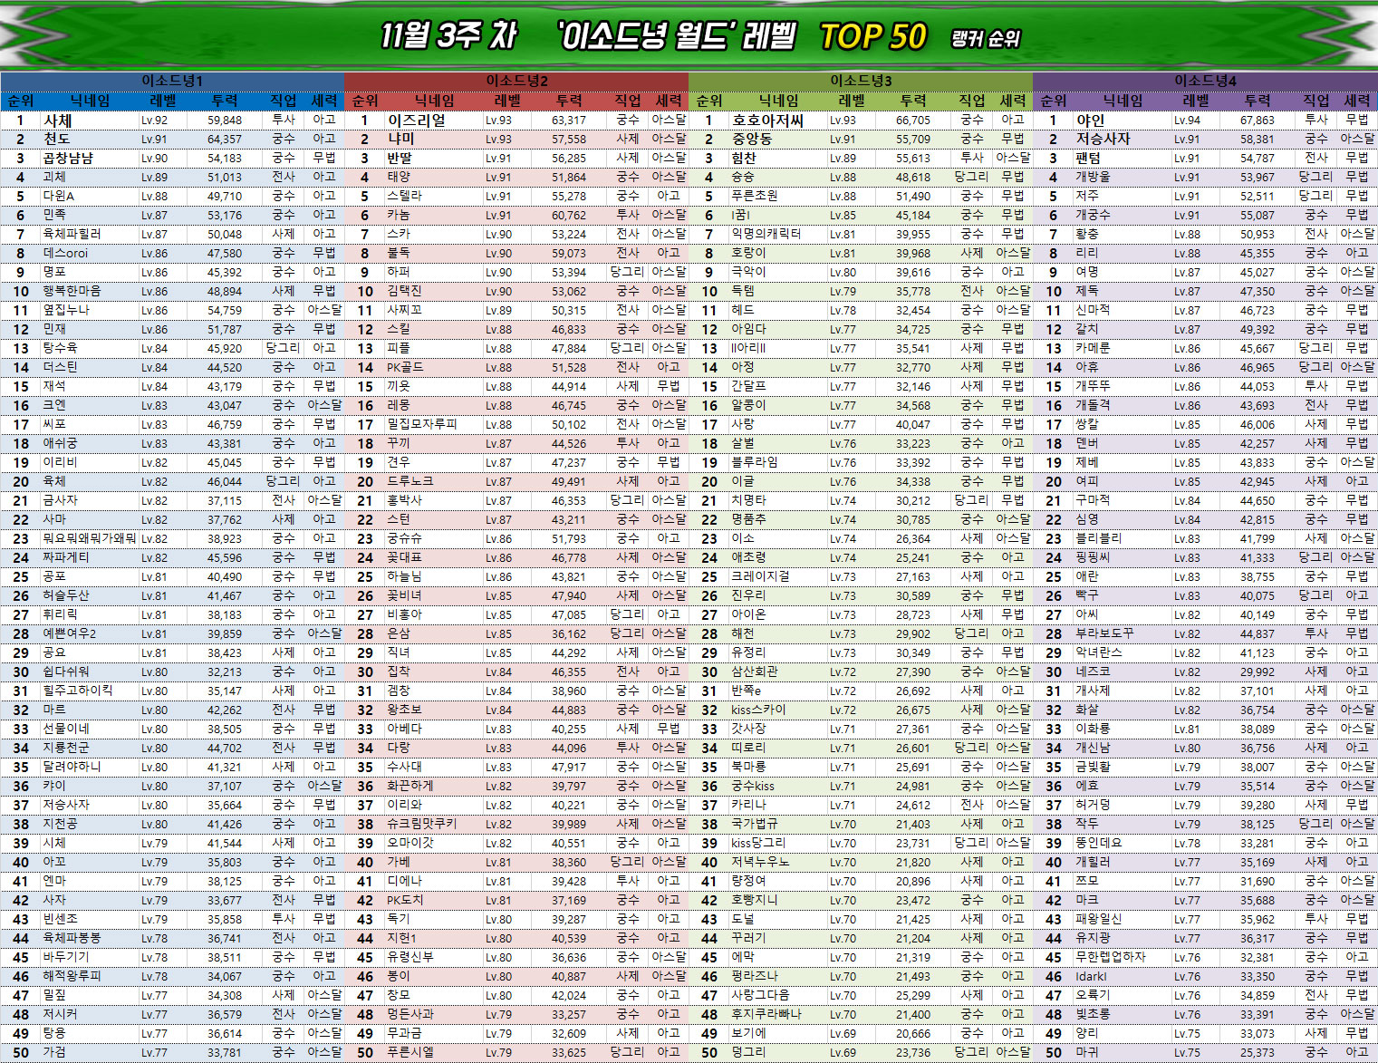Screen dimensions: 1378x1063
Task: Switch to the 이소드녕2 server header
Action: click(x=516, y=81)
